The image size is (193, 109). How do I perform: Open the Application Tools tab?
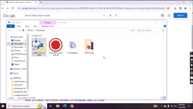pos(48,26)
